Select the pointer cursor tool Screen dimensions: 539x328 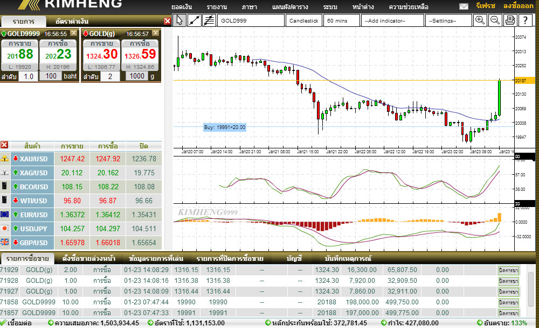179,20
